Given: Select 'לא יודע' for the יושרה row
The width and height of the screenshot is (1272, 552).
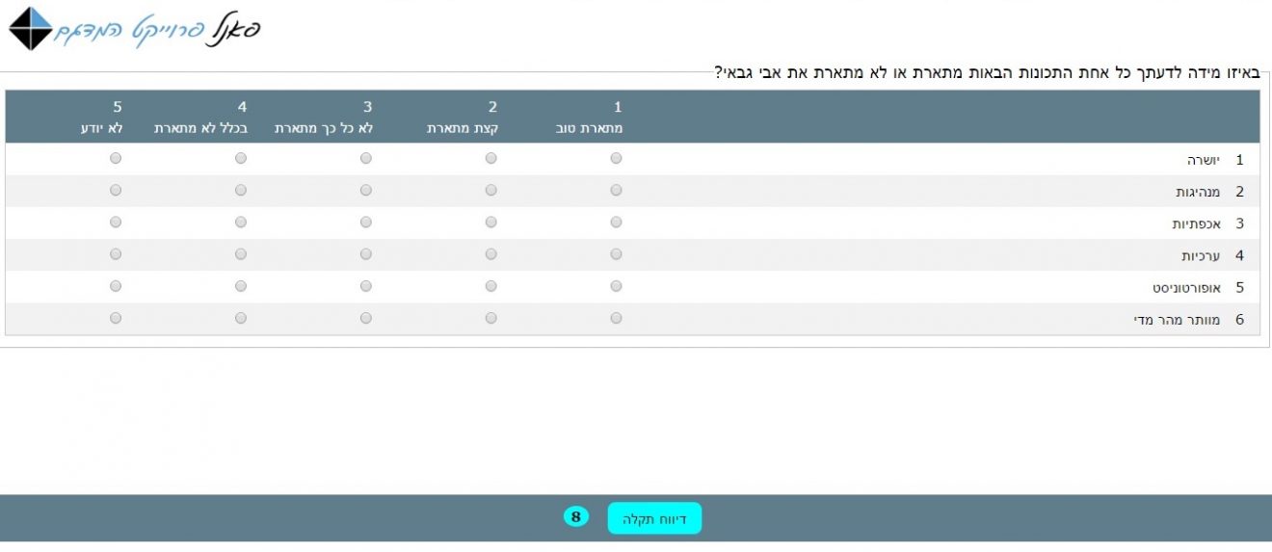Looking at the screenshot, I should click(116, 159).
